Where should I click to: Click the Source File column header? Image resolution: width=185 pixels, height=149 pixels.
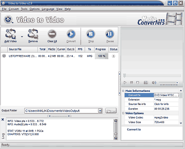[x=23, y=49]
